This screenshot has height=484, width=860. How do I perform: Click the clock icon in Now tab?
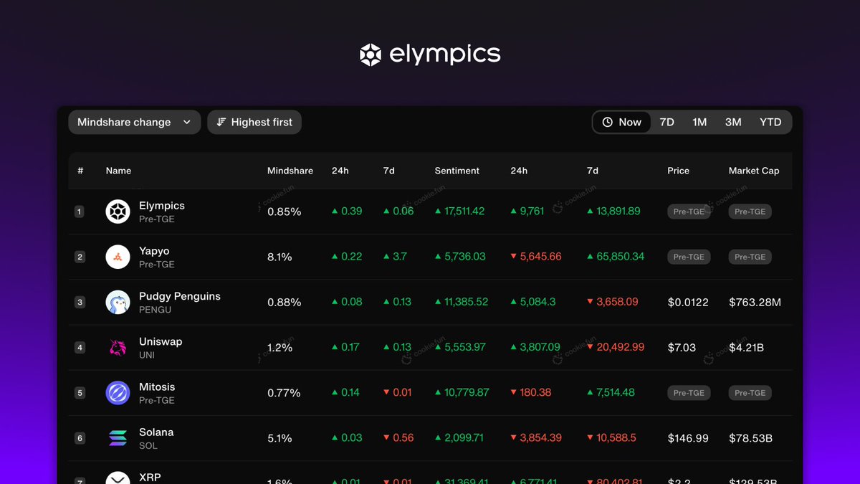pyautogui.click(x=608, y=122)
